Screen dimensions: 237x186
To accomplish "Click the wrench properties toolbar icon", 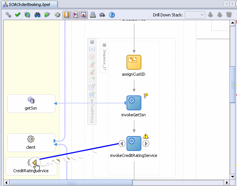I will 8,15.
